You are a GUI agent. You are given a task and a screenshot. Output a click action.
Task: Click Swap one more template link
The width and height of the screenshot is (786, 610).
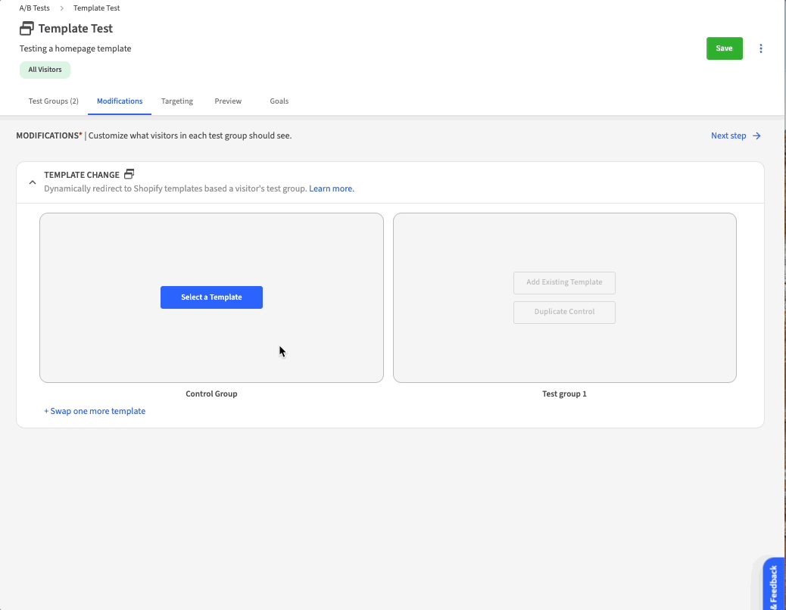[95, 412]
